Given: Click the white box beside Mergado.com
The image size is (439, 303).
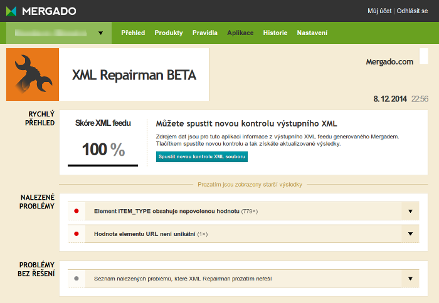Looking at the screenshot, I should pyautogui.click(x=423, y=56).
